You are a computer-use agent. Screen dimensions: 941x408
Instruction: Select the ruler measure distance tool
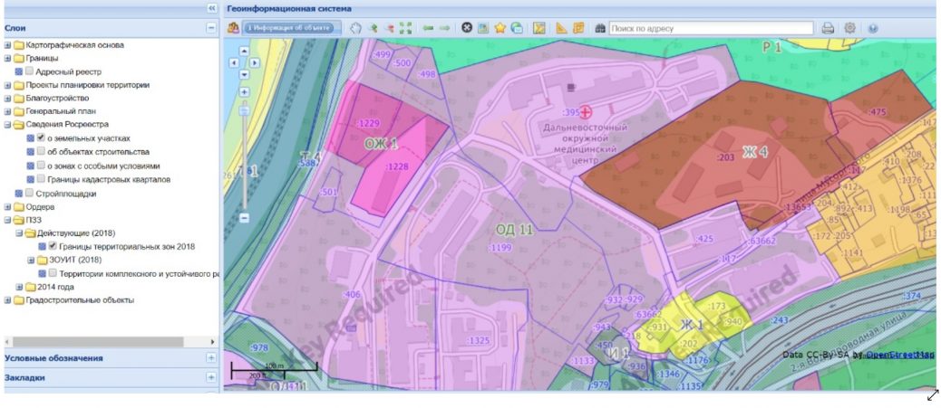pos(561,28)
